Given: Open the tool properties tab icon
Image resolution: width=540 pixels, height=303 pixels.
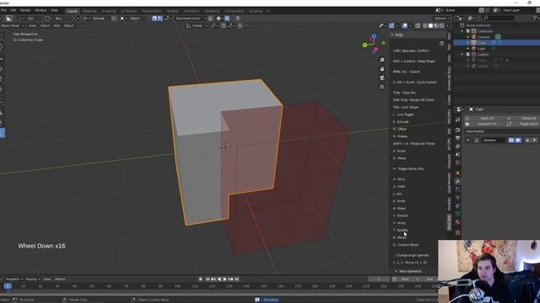Looking at the screenshot, I should [457, 120].
